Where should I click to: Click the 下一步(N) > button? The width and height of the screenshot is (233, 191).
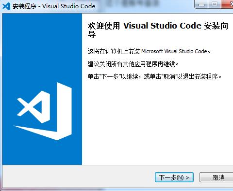(174, 177)
